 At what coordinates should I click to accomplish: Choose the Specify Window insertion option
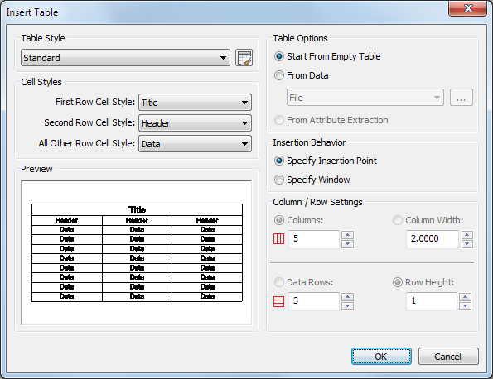pyautogui.click(x=279, y=180)
